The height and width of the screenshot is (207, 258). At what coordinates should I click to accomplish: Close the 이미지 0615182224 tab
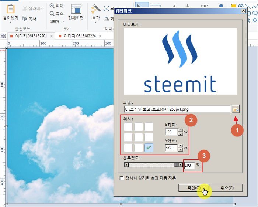pyautogui.click(x=100, y=36)
